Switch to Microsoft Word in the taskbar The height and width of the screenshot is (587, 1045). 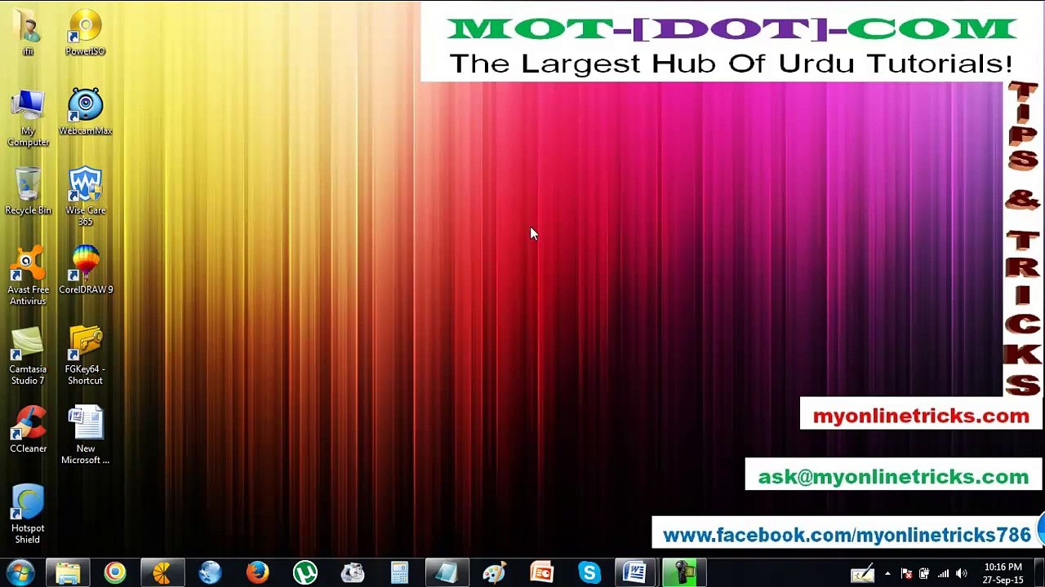(x=636, y=573)
